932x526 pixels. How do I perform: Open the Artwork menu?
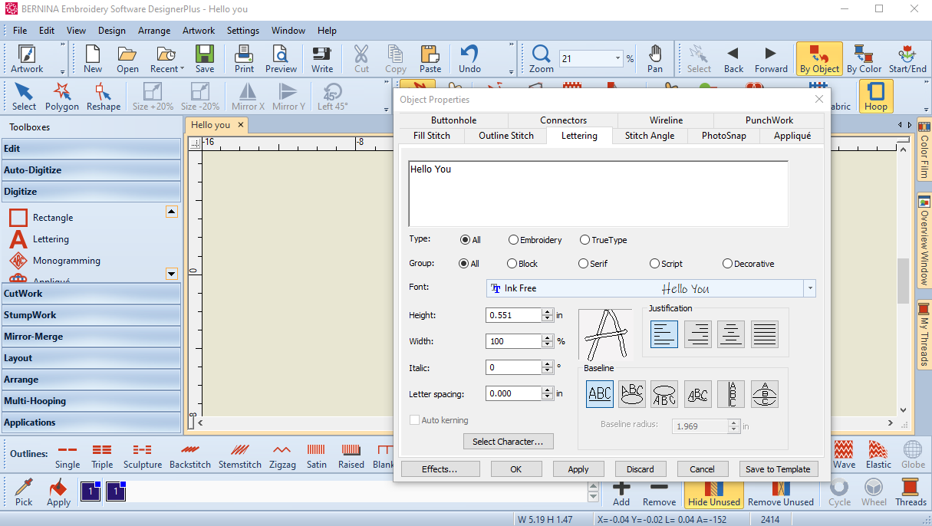pyautogui.click(x=199, y=31)
